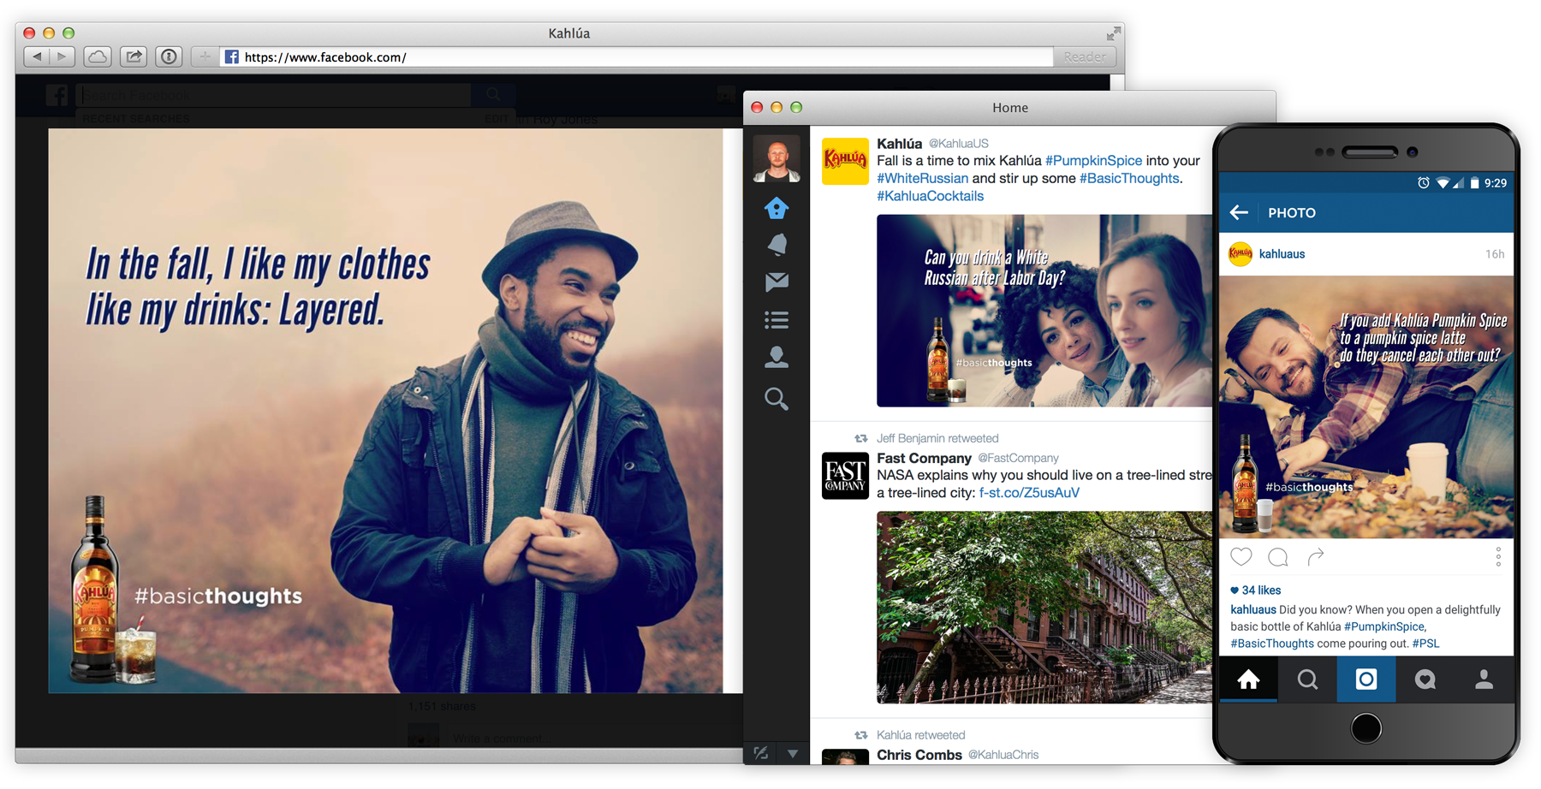The width and height of the screenshot is (1541, 789).
Task: Open the @FastCompany handle
Action: [x=1018, y=459]
